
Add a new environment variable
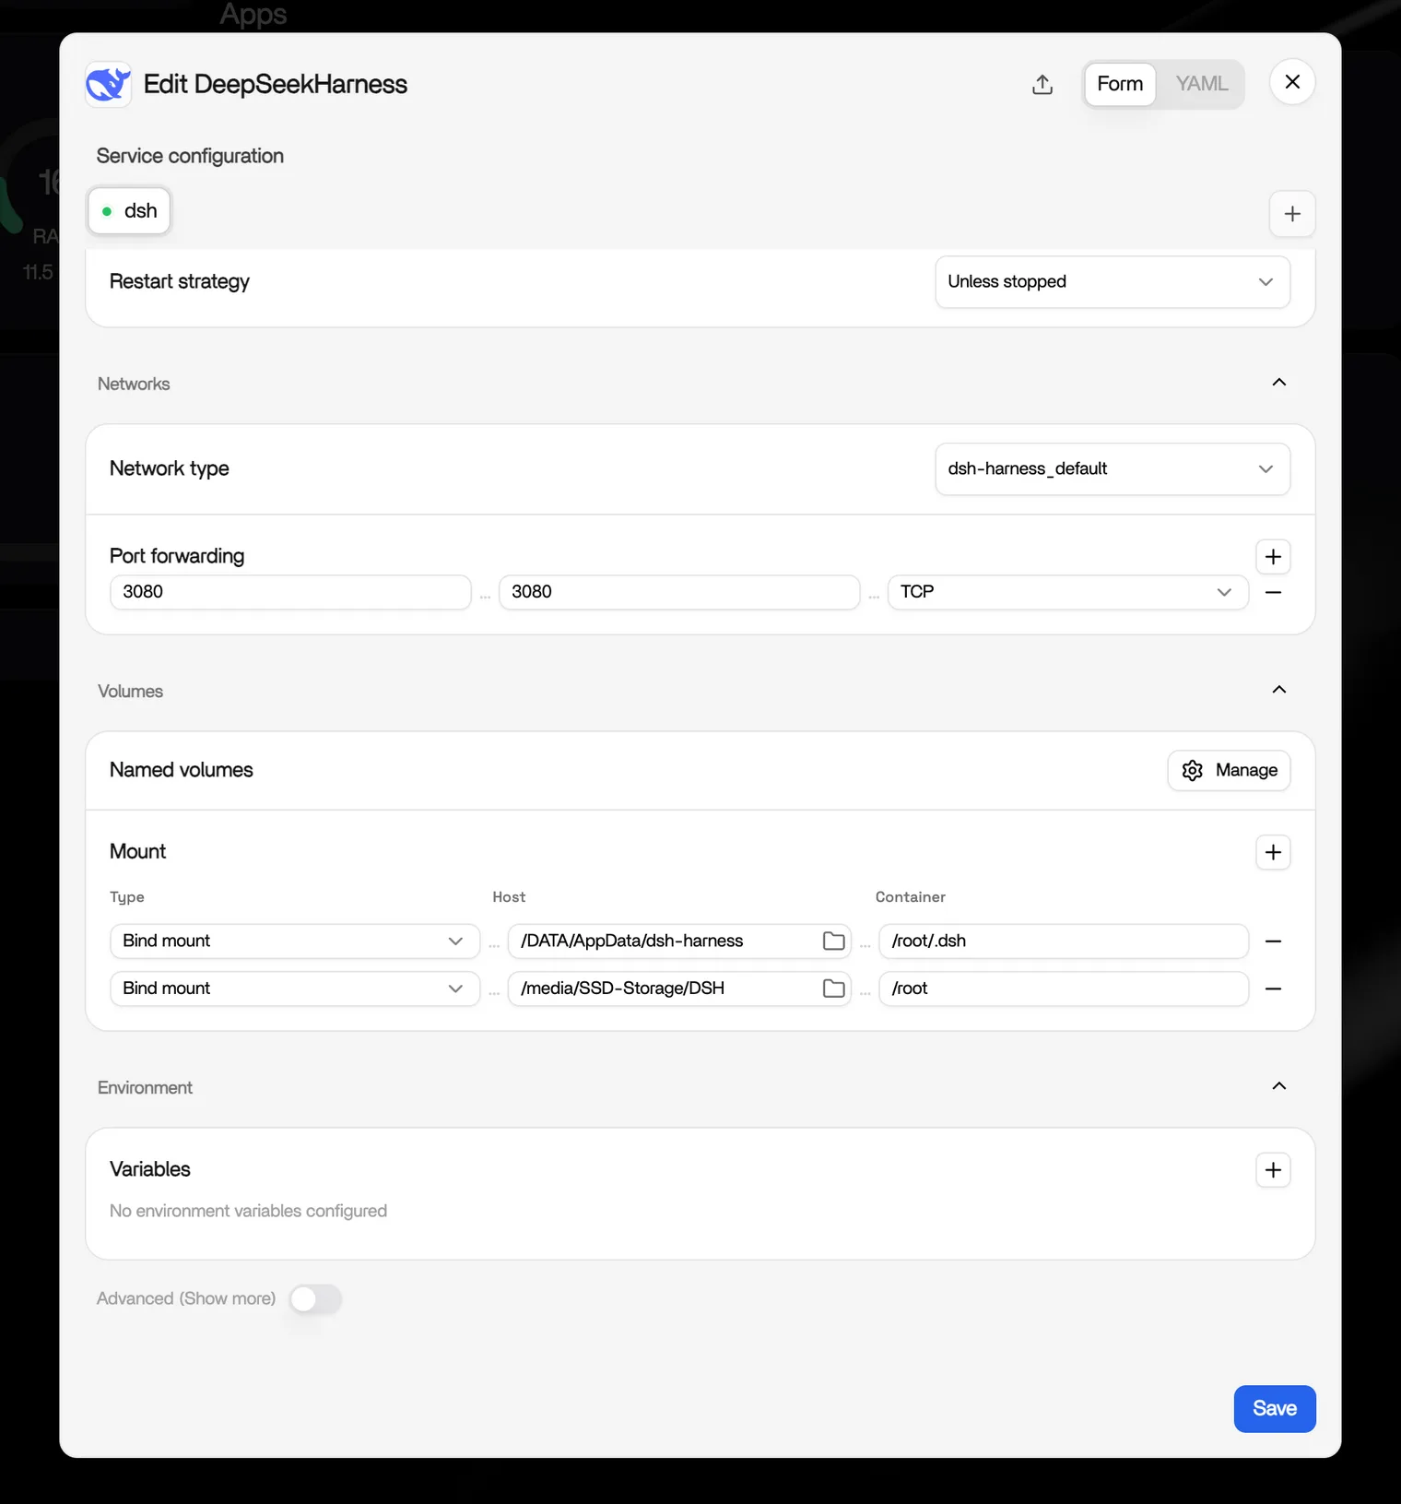coord(1273,1170)
